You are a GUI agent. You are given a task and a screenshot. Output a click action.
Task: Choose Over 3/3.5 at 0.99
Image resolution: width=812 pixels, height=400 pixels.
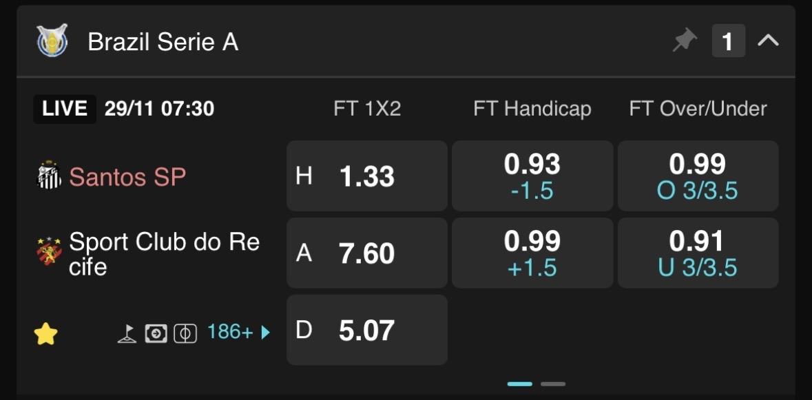698,176
